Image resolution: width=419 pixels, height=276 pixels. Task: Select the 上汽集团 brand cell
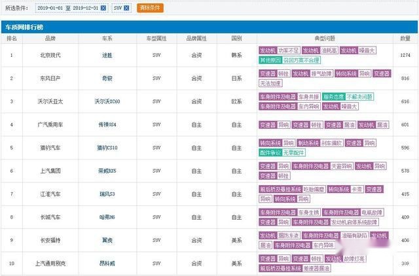click(50, 171)
